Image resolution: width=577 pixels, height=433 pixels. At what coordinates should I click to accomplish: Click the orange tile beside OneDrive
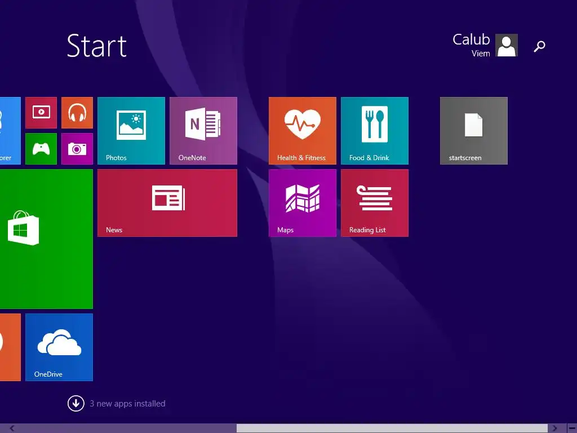point(10,347)
